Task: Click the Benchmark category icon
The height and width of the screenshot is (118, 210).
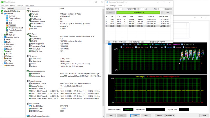Action: pyautogui.click(x=4, y=66)
